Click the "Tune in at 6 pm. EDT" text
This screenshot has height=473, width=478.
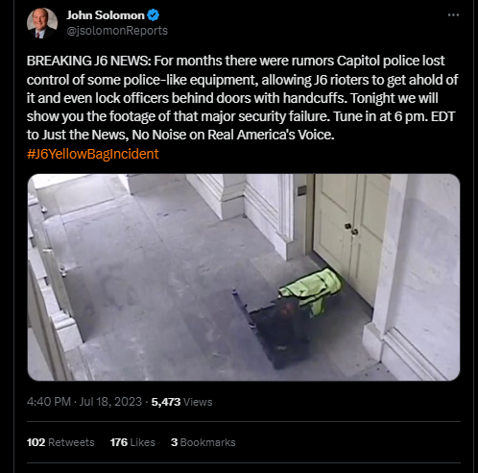394,116
